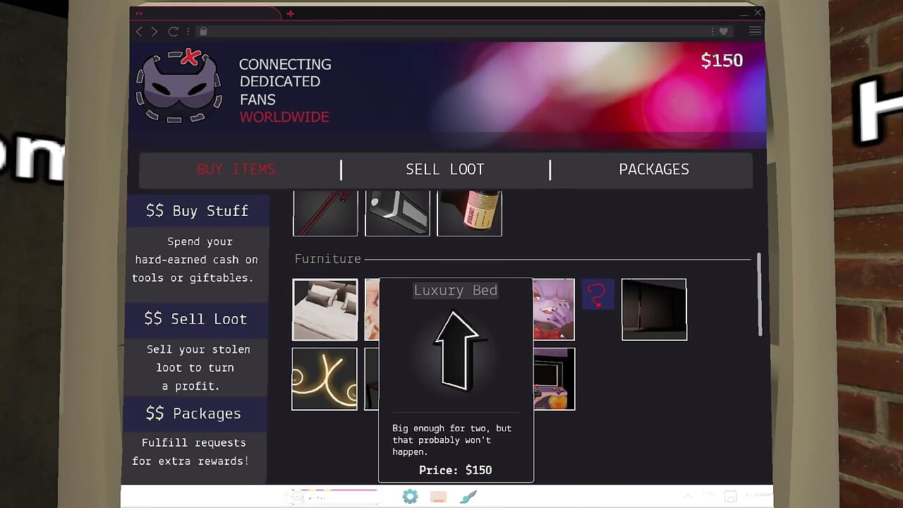Screen dimensions: 903x508
Task: Select the glowing neon sign furniture item
Action: tap(325, 379)
